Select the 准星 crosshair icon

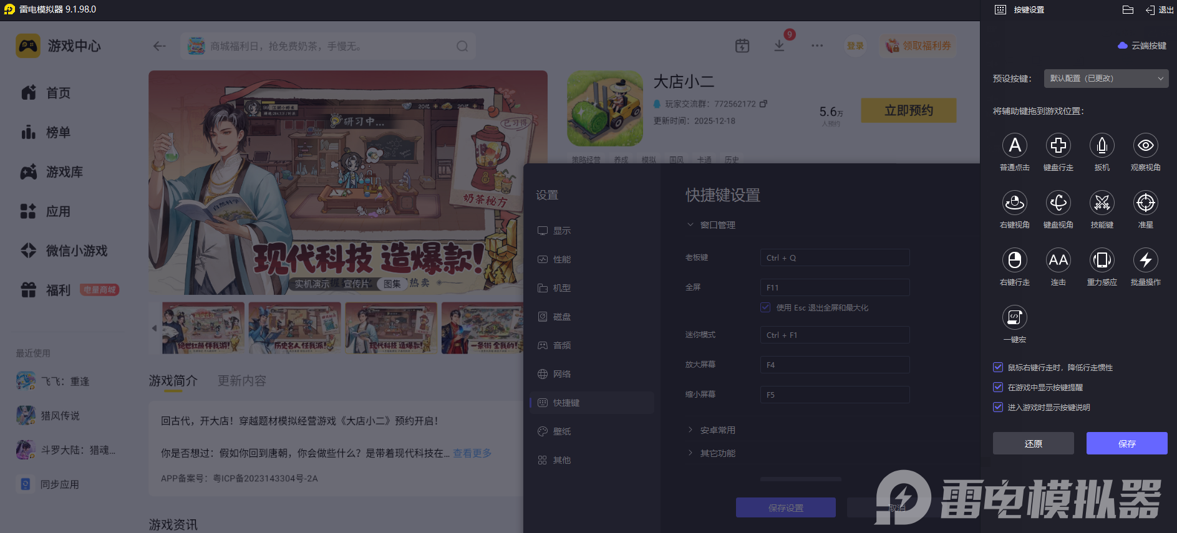tap(1145, 203)
